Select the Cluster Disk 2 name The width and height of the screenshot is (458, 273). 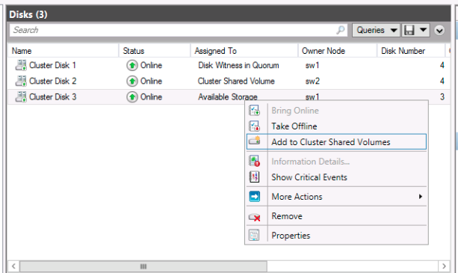click(x=52, y=81)
